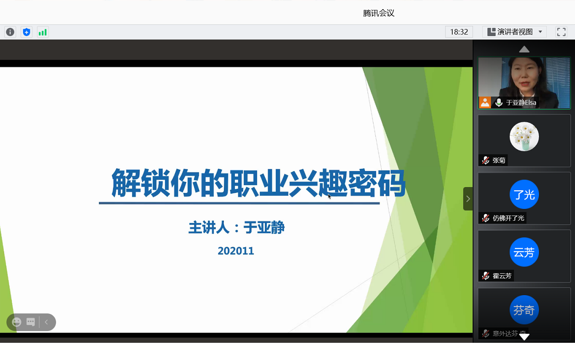Collapse the participant sidebar with the chevron
The width and height of the screenshot is (575, 343).
click(x=468, y=199)
